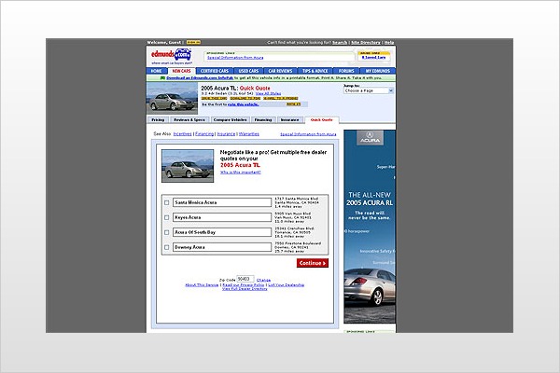The height and width of the screenshot is (373, 560).
Task: Click the Help link in top bar
Action: pyautogui.click(x=389, y=43)
